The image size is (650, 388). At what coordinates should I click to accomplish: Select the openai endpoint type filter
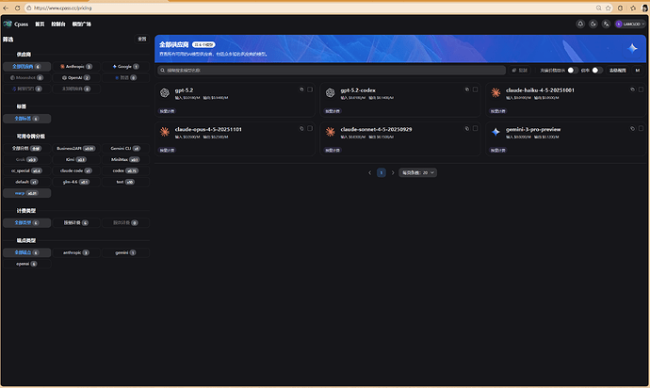coord(27,264)
